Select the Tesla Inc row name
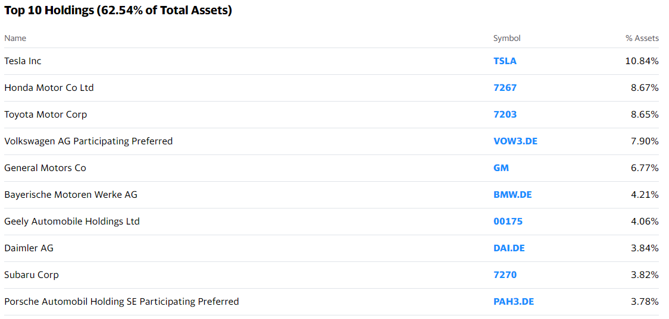 [x=23, y=61]
